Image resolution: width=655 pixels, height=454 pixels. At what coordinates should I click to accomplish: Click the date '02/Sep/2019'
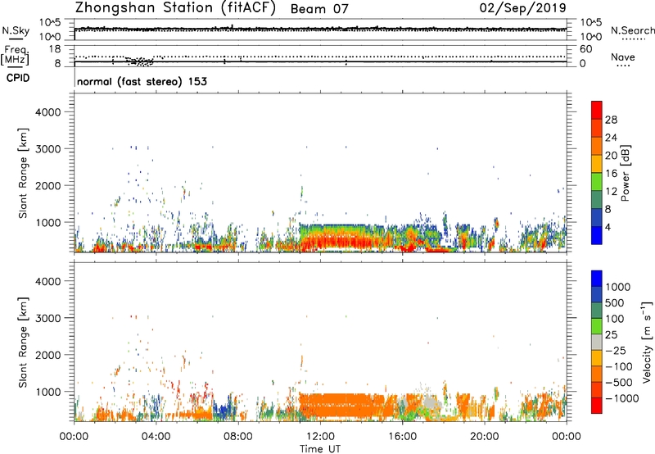[x=522, y=8]
